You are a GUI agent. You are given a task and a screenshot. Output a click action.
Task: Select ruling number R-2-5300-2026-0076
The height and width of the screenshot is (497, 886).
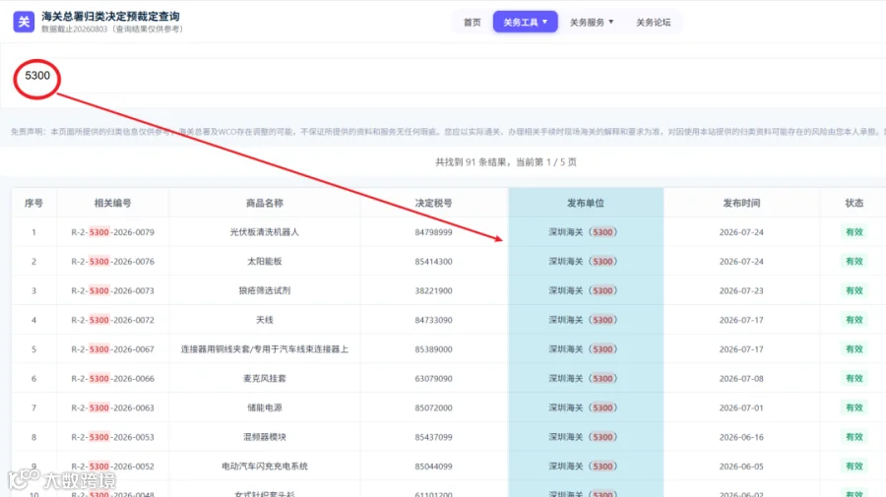point(113,262)
